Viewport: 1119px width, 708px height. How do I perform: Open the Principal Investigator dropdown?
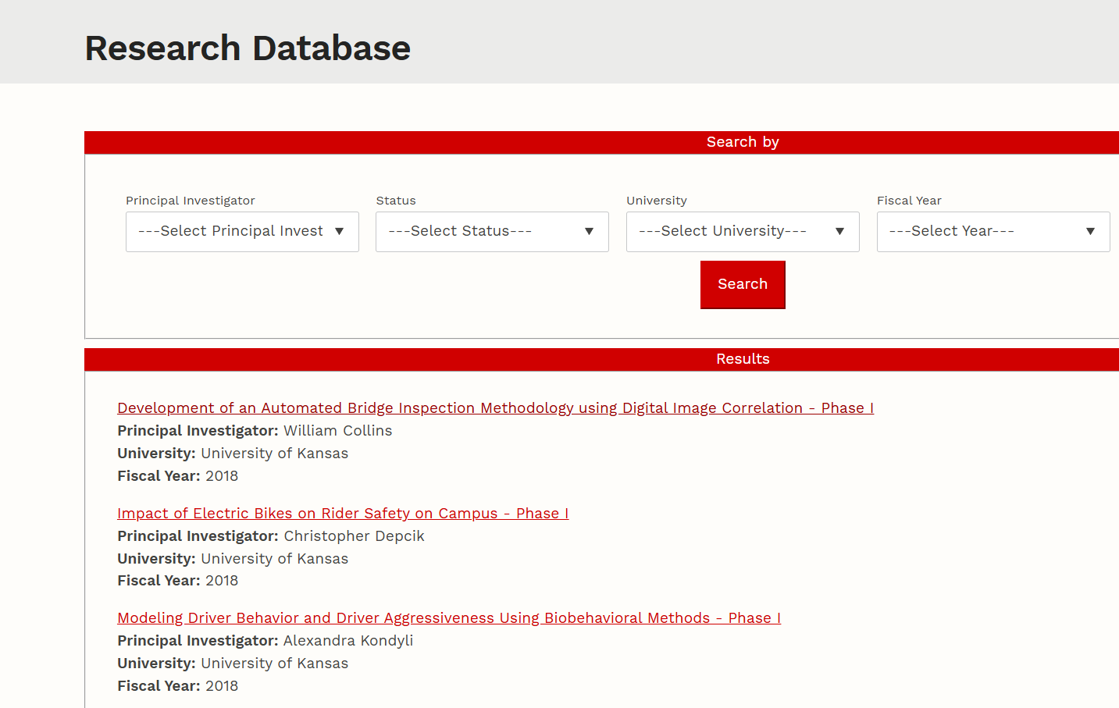[242, 232]
